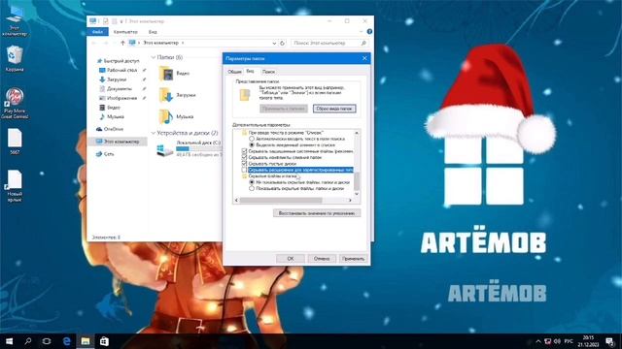Image resolution: width=622 pixels, height=349 pixels.
Task: Expand the Explorer ribbon chevron
Action: coord(361,32)
